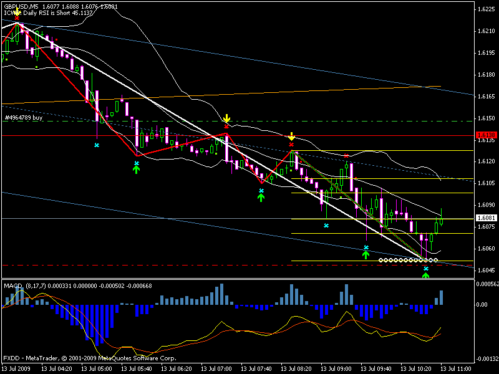Click the 13 Jul 08:20 time label
This screenshot has width=499, height=374.
tap(296, 369)
